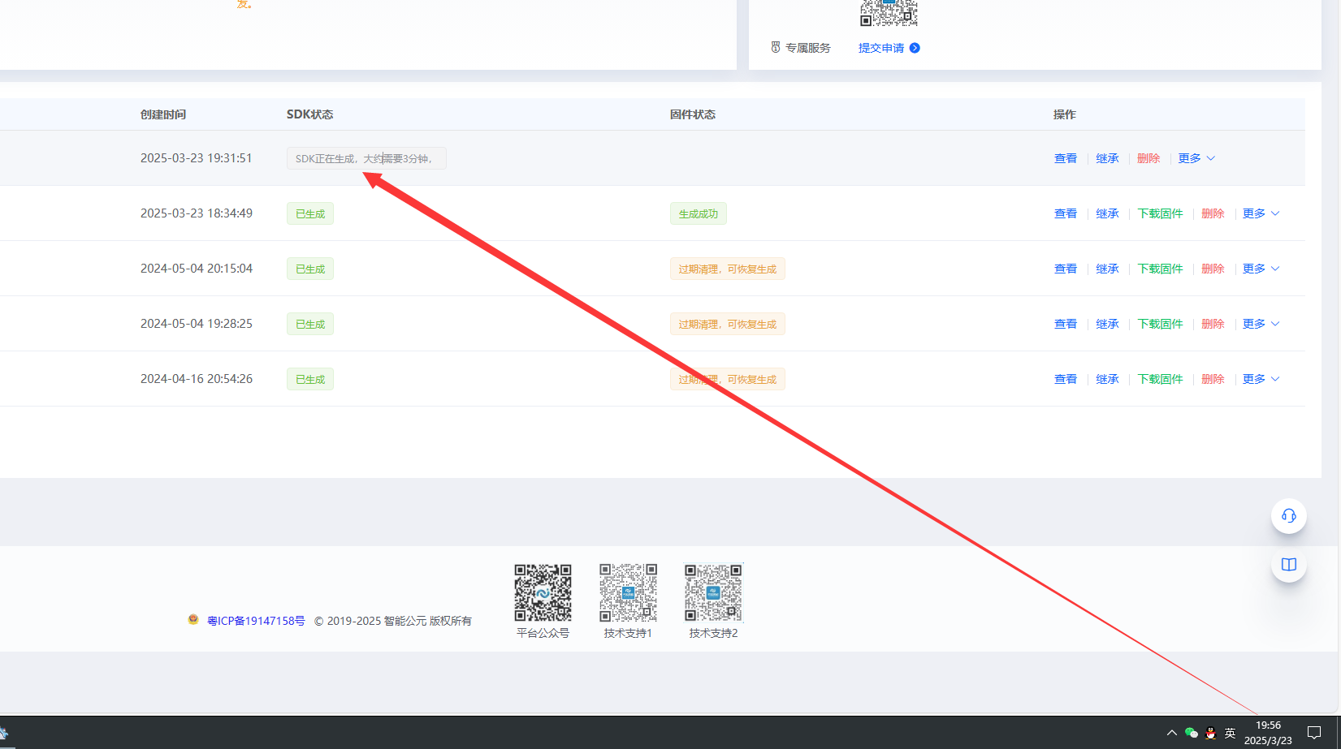1341x749 pixels.
Task: Click 删除 for the 2024-05-04 19:28:25 record
Action: click(x=1212, y=324)
